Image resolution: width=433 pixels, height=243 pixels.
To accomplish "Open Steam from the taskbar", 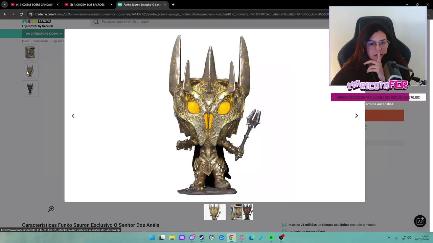I will (x=202, y=238).
